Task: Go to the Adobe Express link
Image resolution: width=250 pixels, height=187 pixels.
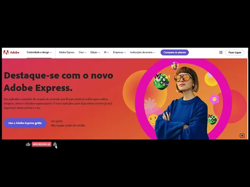Action: (67, 52)
